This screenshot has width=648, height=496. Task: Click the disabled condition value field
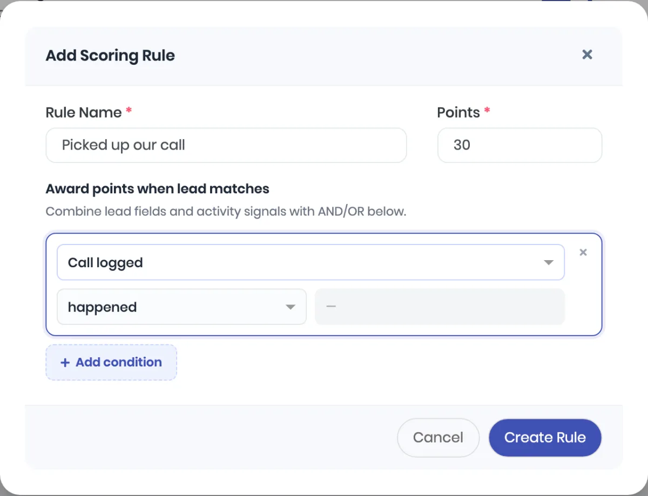coord(440,307)
